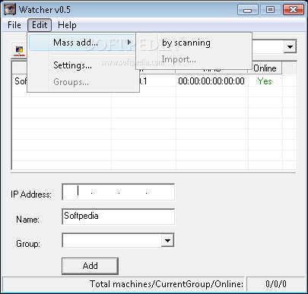This screenshot has height=294, width=308.
Task: Click the MAC value 00:00:00:00:00:00
Action: 211,81
